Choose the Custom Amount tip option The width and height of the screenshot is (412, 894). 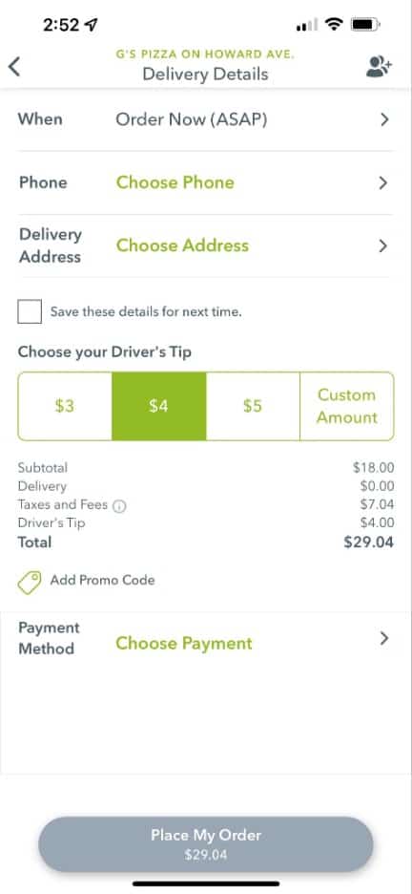tap(346, 406)
